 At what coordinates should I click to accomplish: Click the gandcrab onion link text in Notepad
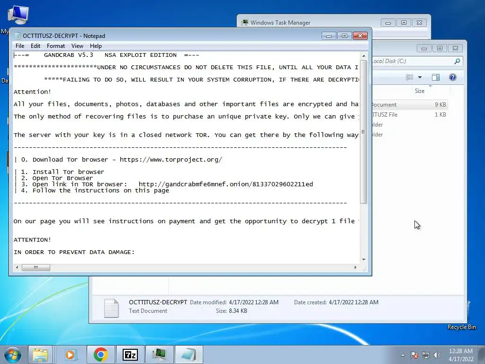(x=226, y=184)
